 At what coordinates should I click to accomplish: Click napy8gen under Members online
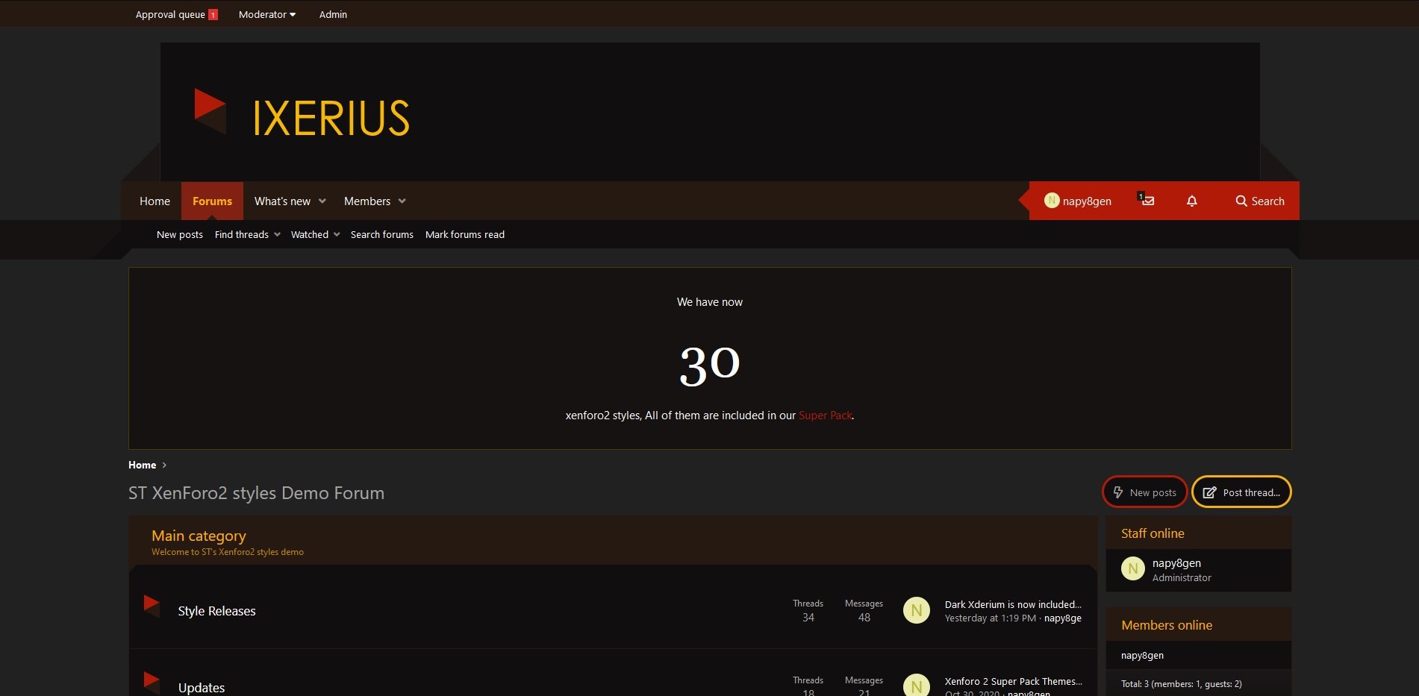[x=1142, y=656]
